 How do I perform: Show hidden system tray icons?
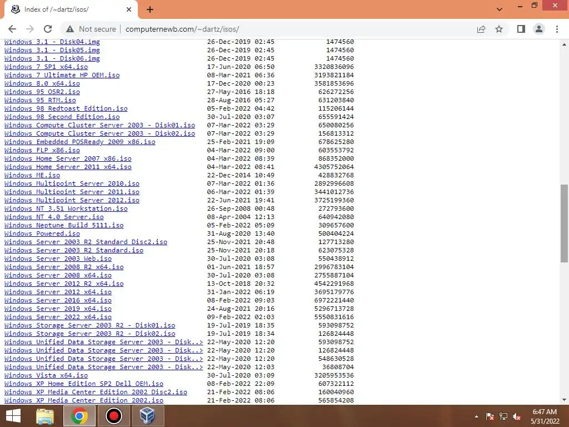click(476, 416)
